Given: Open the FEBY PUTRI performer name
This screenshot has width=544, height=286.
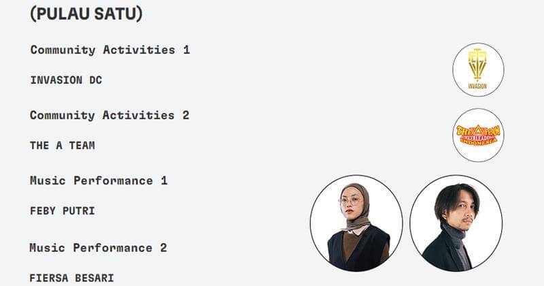Looking at the screenshot, I should (x=63, y=210).
